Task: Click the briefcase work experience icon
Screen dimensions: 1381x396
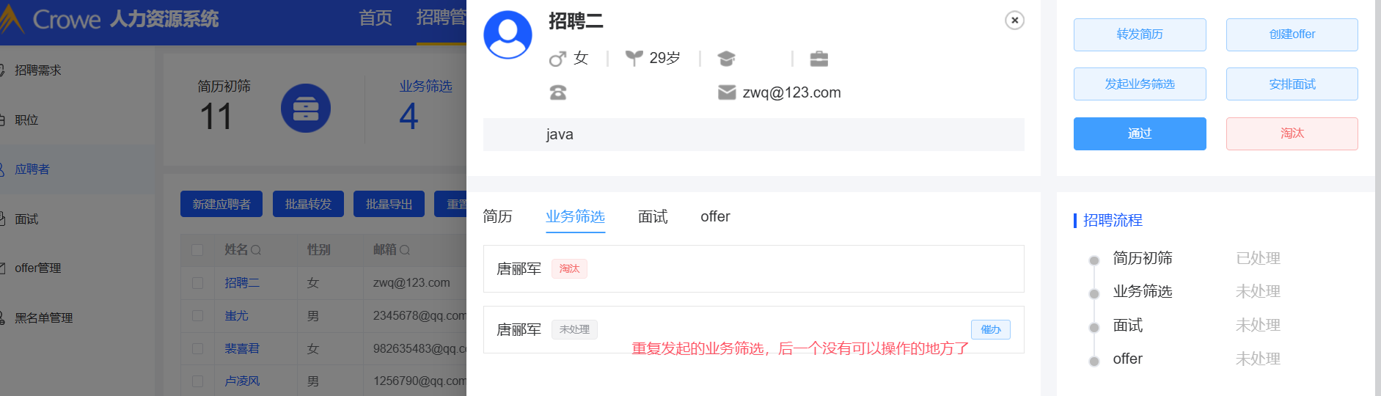Action: click(x=818, y=59)
